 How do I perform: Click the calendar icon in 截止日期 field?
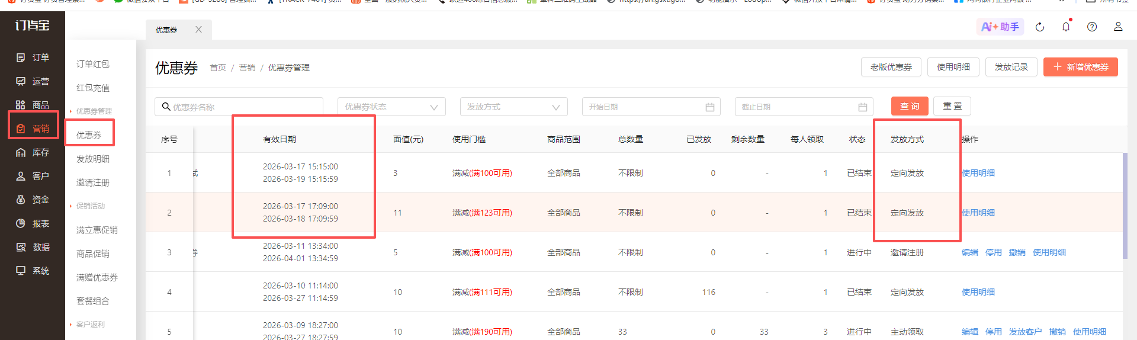point(863,107)
